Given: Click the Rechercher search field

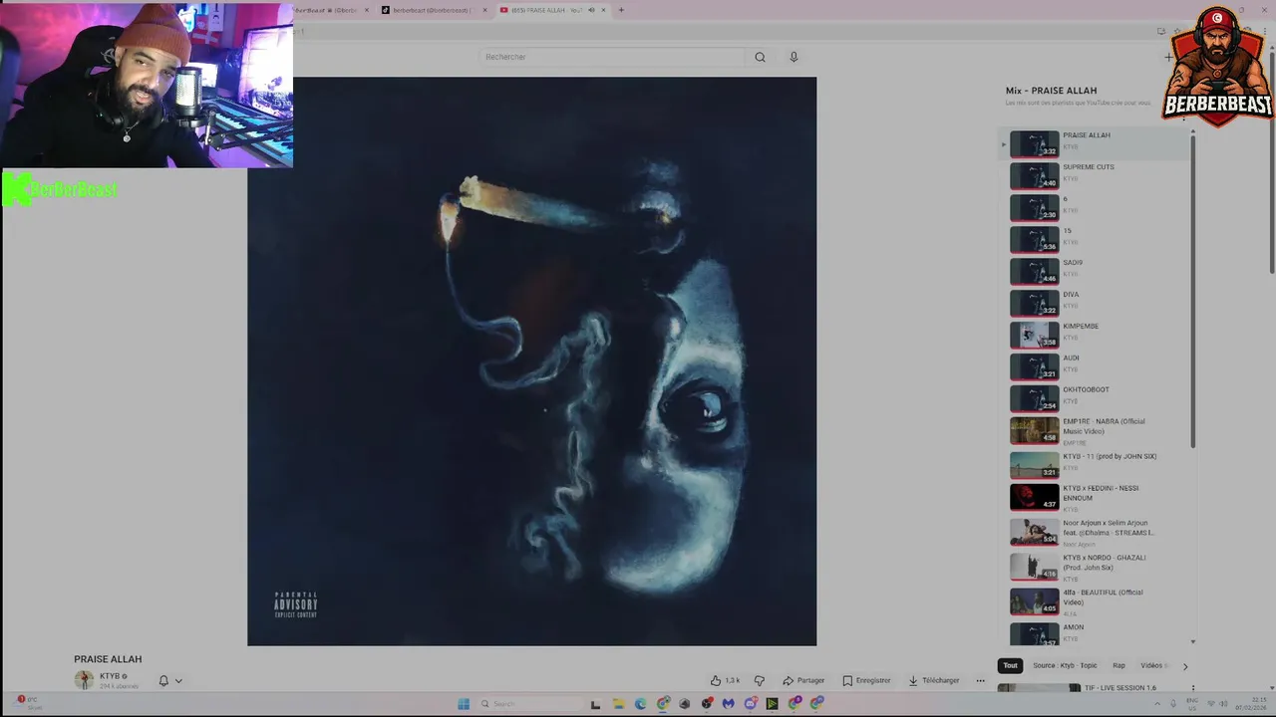Looking at the screenshot, I should pyautogui.click(x=611, y=57).
